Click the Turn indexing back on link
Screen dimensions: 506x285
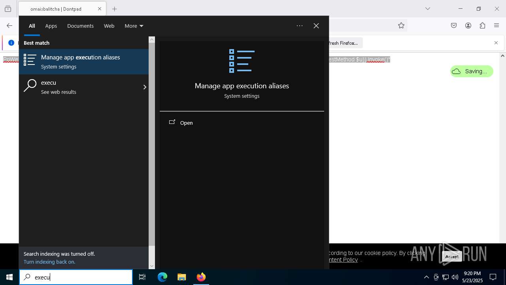point(49,262)
